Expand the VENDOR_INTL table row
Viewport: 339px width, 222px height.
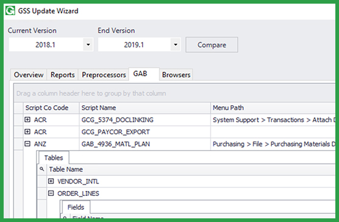pyautogui.click(x=51, y=181)
